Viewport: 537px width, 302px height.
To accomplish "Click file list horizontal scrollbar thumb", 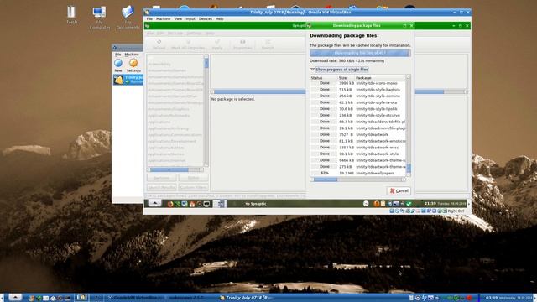I will point(326,180).
